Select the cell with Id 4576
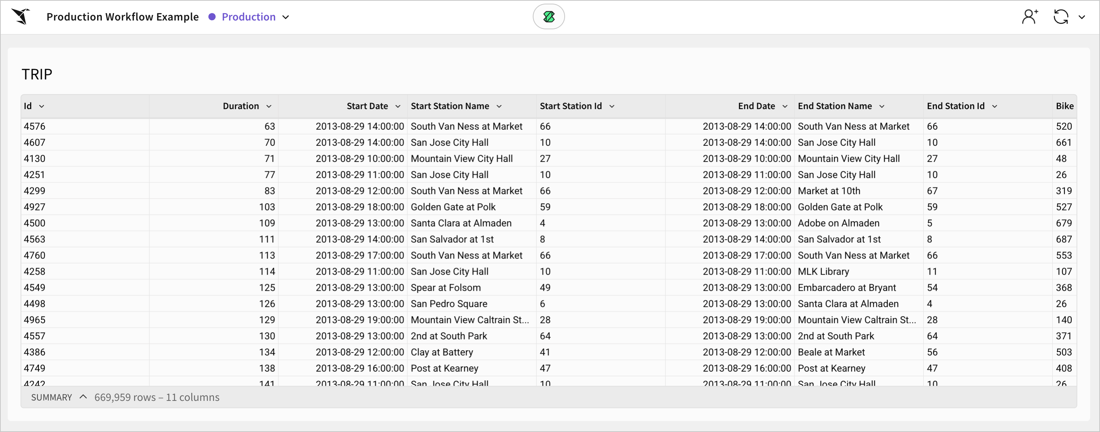Viewport: 1100px width, 432px height. tap(34, 126)
